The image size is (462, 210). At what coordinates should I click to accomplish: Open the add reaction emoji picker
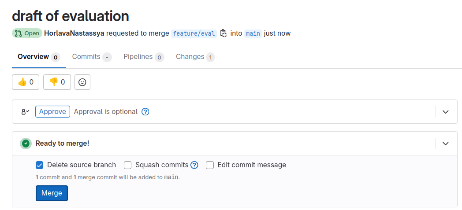tap(82, 82)
